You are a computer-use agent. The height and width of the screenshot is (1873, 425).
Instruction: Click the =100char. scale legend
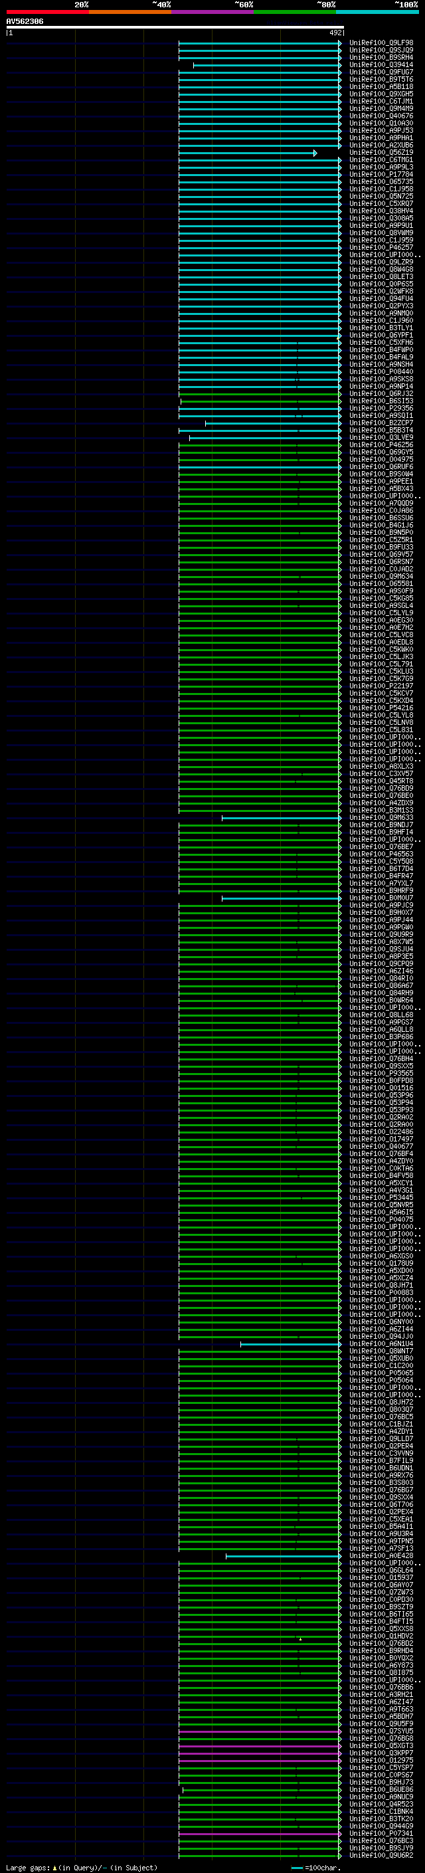(315, 1868)
